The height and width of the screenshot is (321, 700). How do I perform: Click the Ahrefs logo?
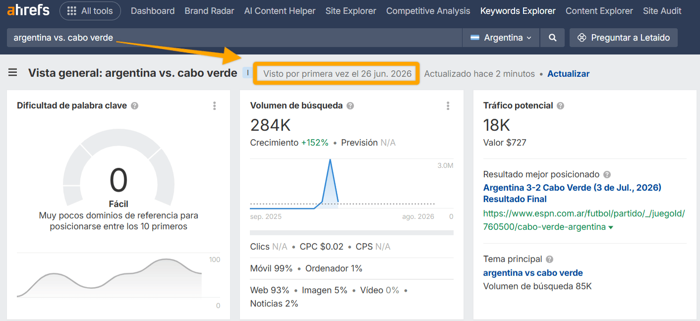[28, 10]
